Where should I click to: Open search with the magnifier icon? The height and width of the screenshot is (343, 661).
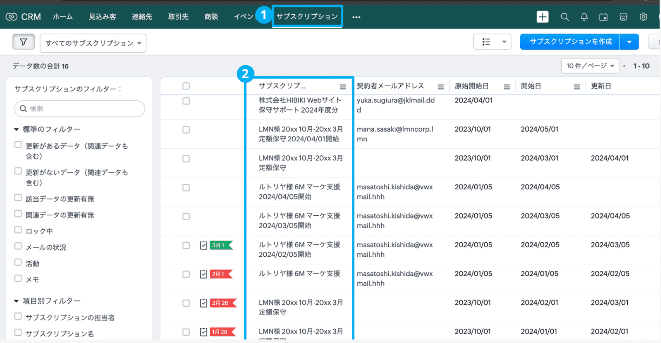(565, 16)
